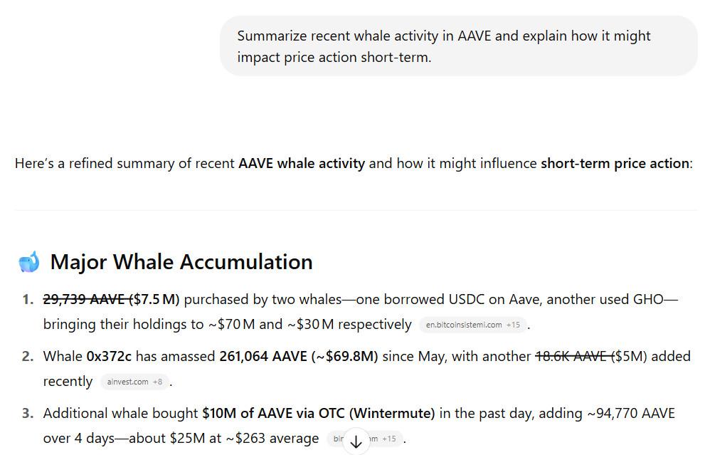Viewport: 710px width, 455px height.
Task: Click list number 1 marker
Action: (28, 299)
